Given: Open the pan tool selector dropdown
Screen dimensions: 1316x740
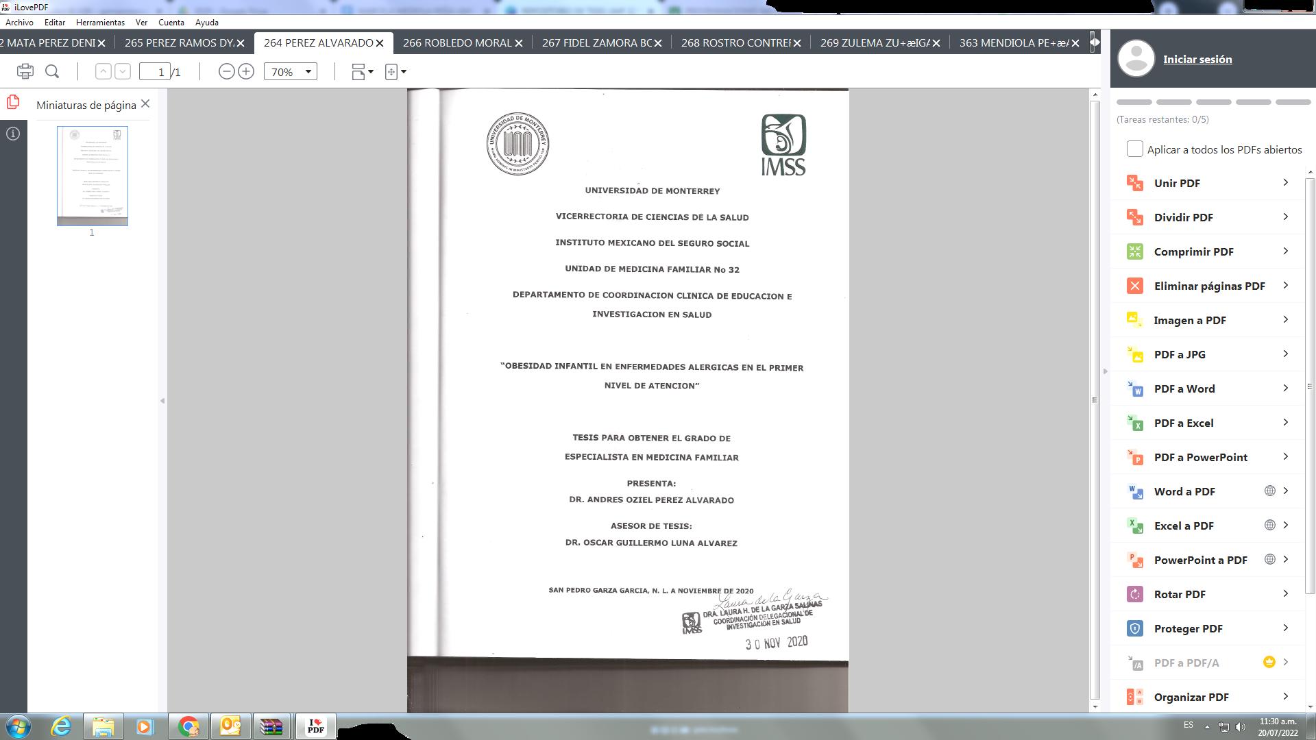Looking at the screenshot, I should tap(396, 72).
